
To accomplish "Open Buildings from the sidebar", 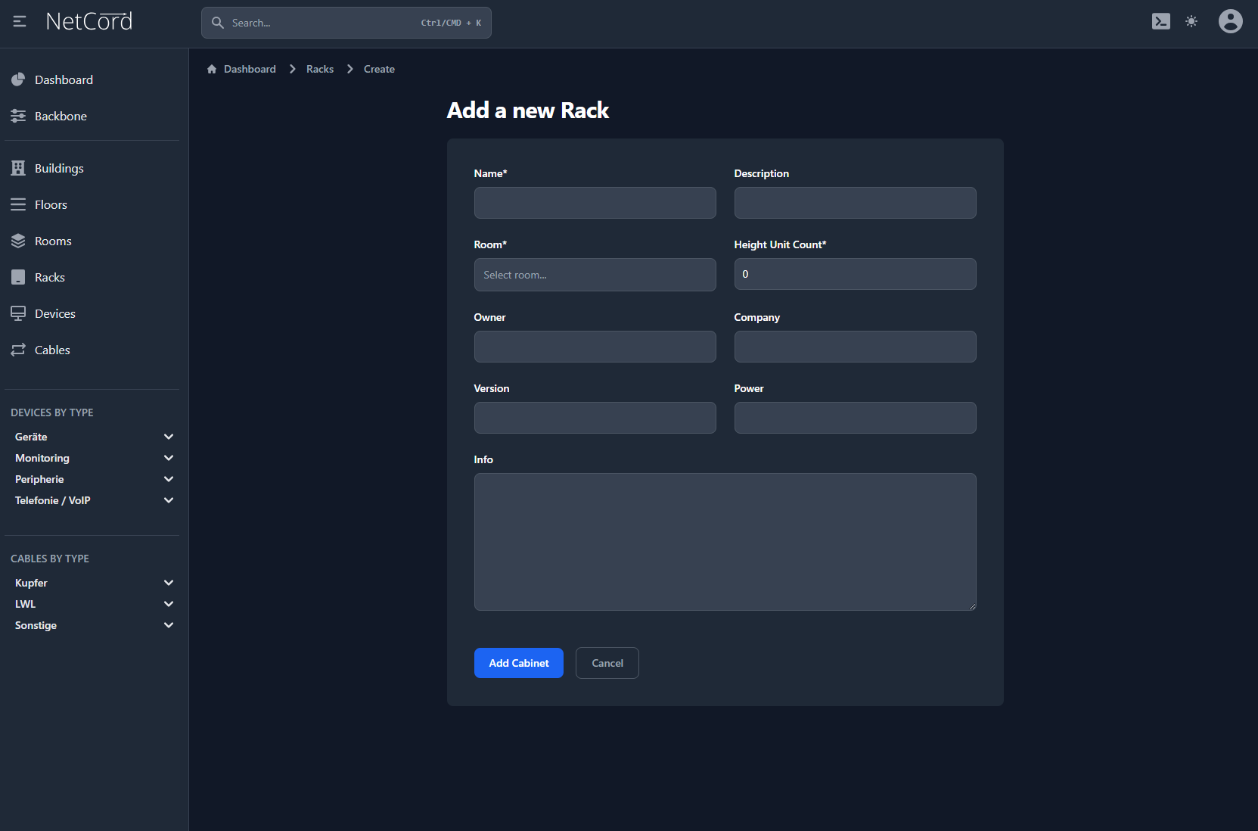I will coord(59,169).
